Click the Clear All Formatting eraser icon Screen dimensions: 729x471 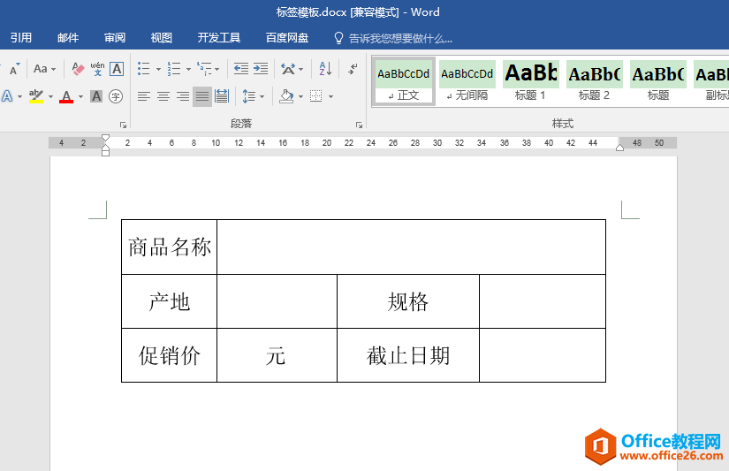pyautogui.click(x=78, y=69)
